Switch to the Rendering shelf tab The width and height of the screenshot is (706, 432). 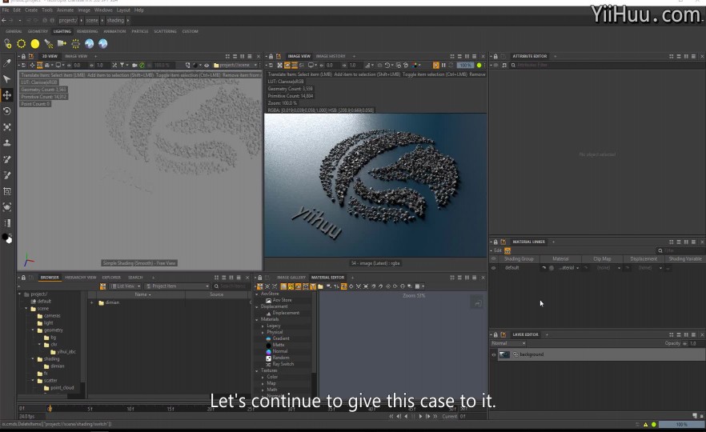[87, 31]
